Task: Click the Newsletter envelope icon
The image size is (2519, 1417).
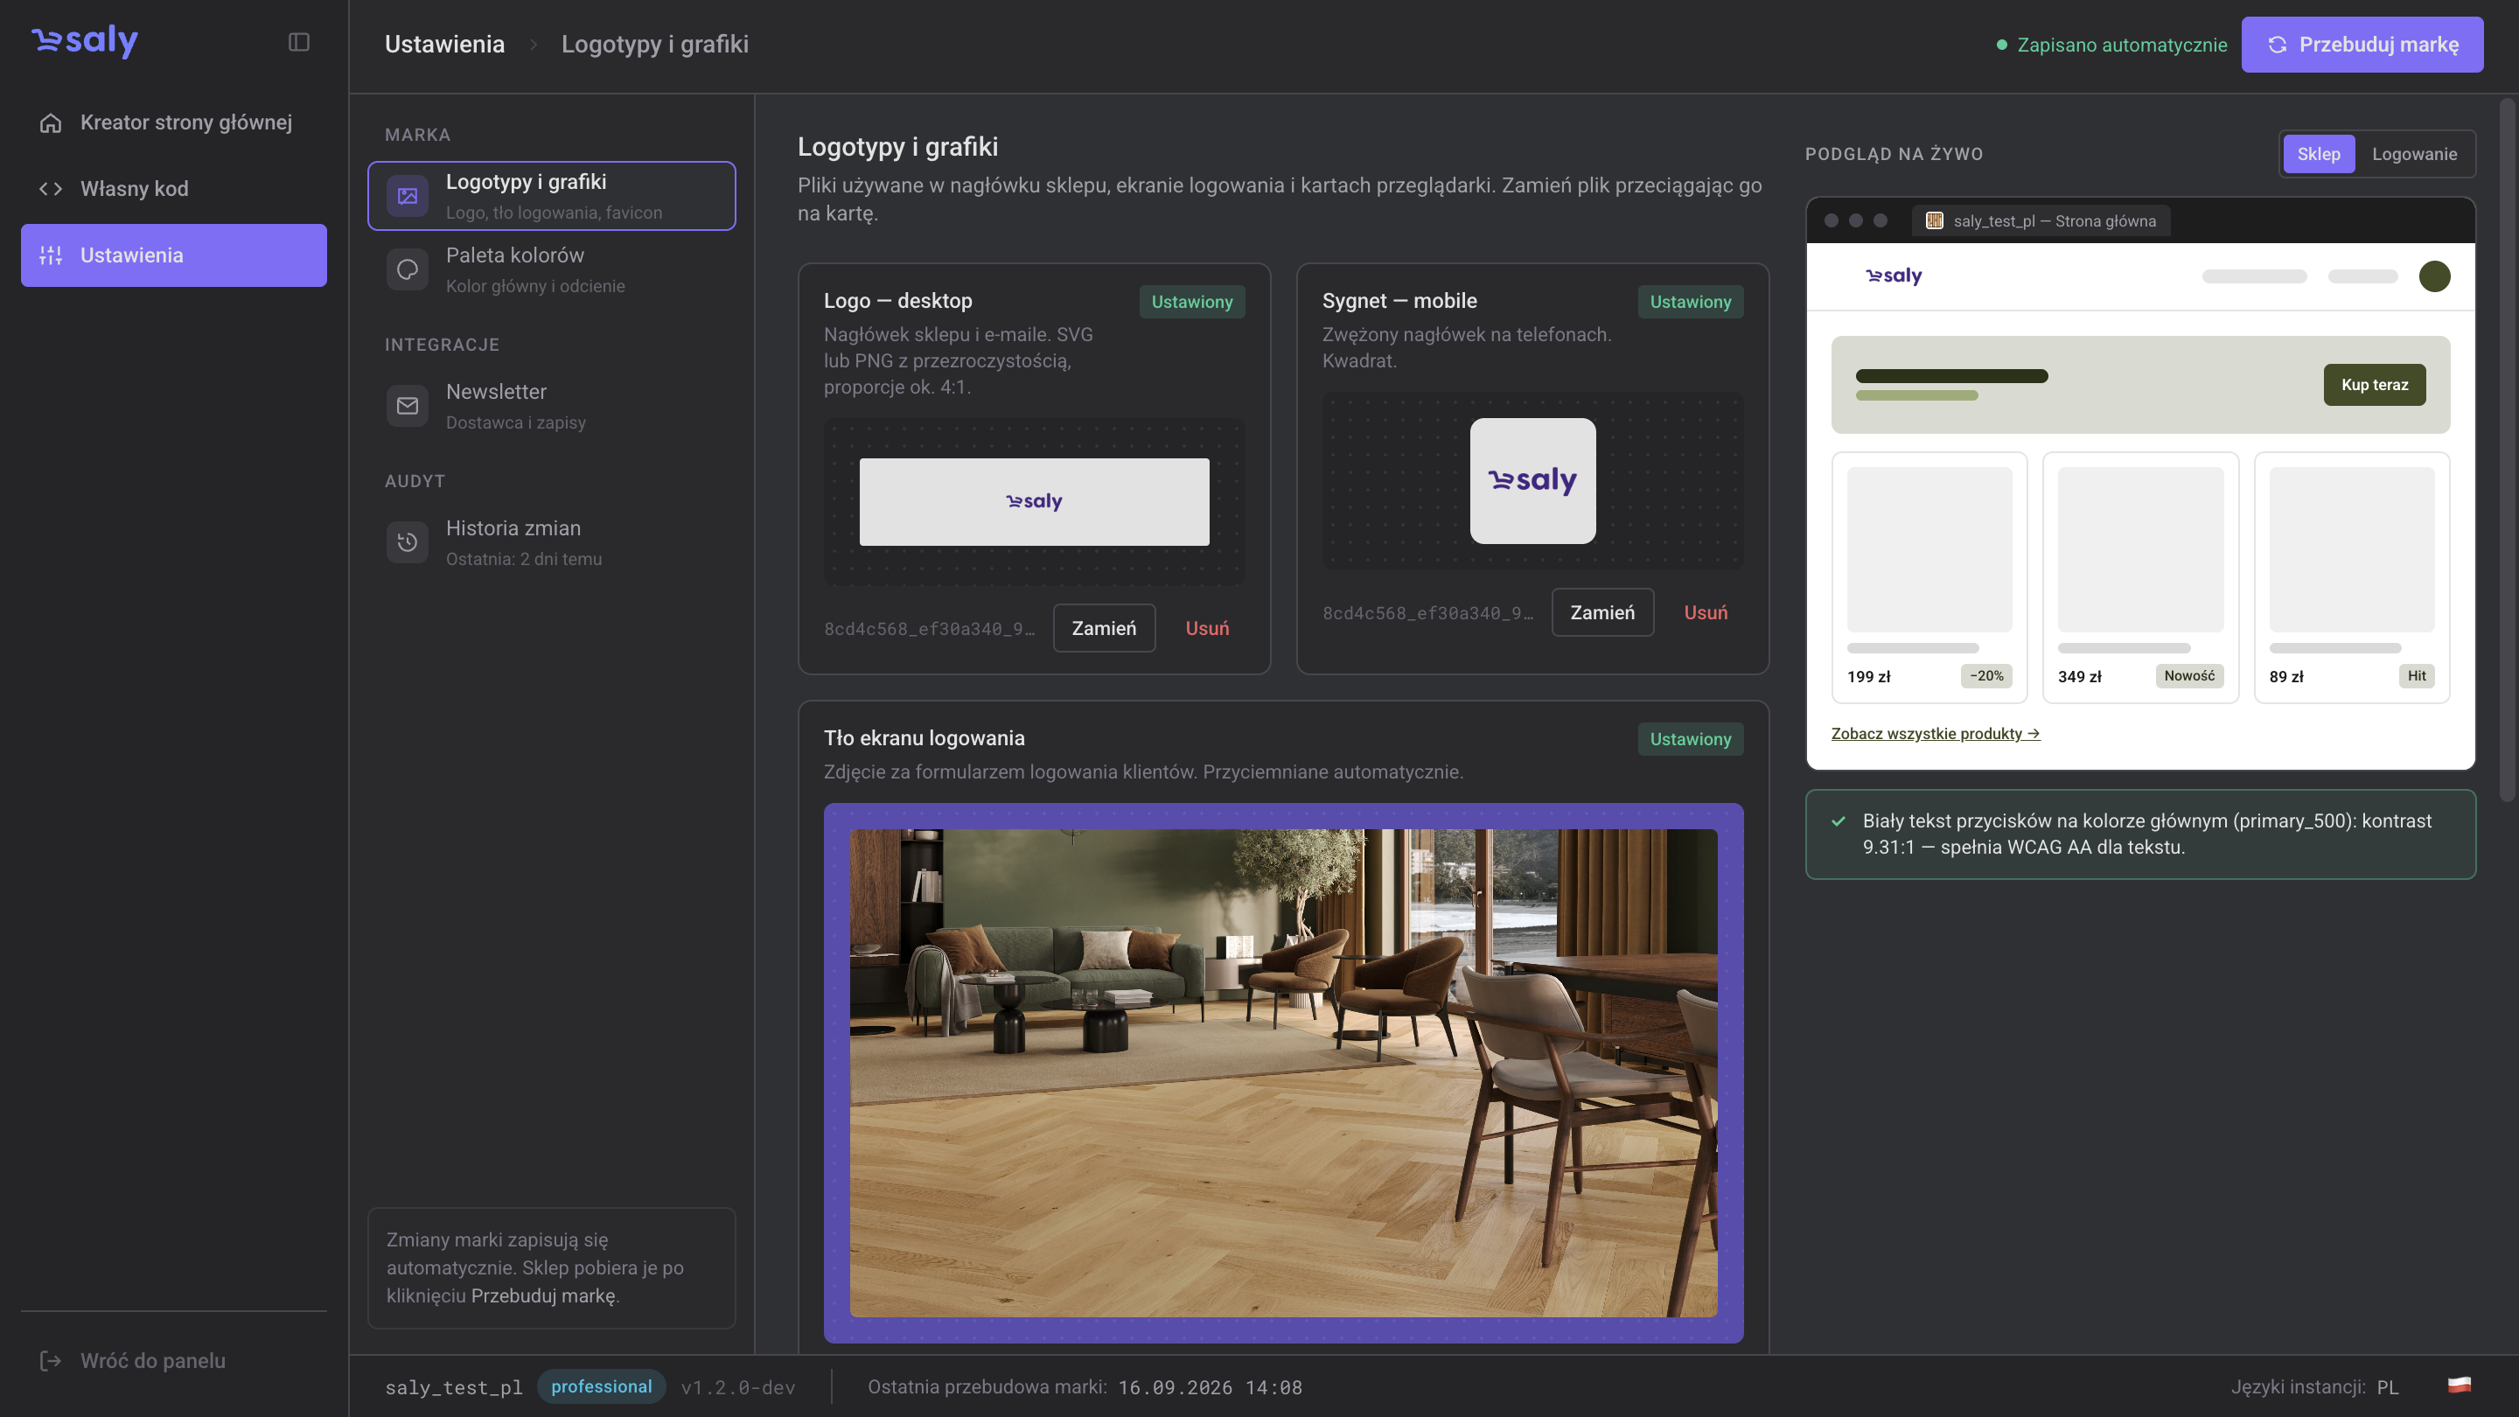Action: pyautogui.click(x=408, y=406)
